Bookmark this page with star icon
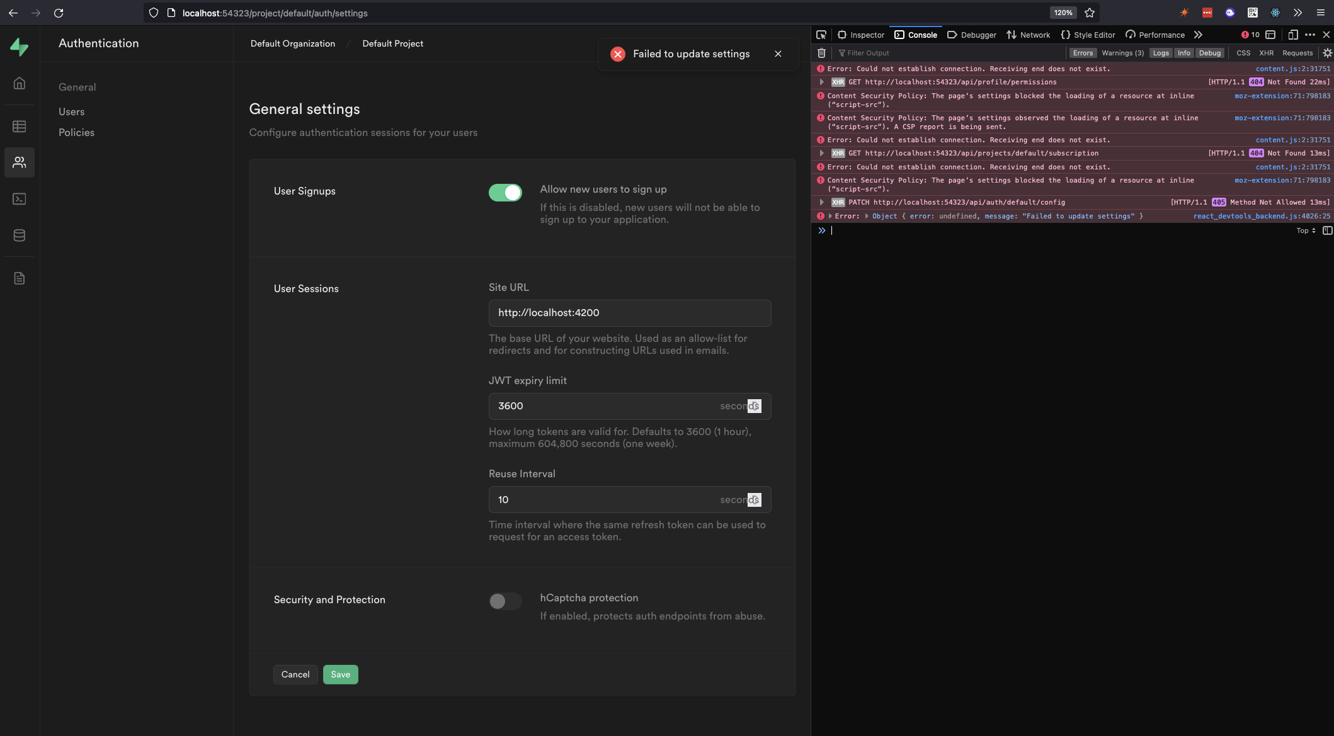The width and height of the screenshot is (1334, 736). click(x=1090, y=13)
